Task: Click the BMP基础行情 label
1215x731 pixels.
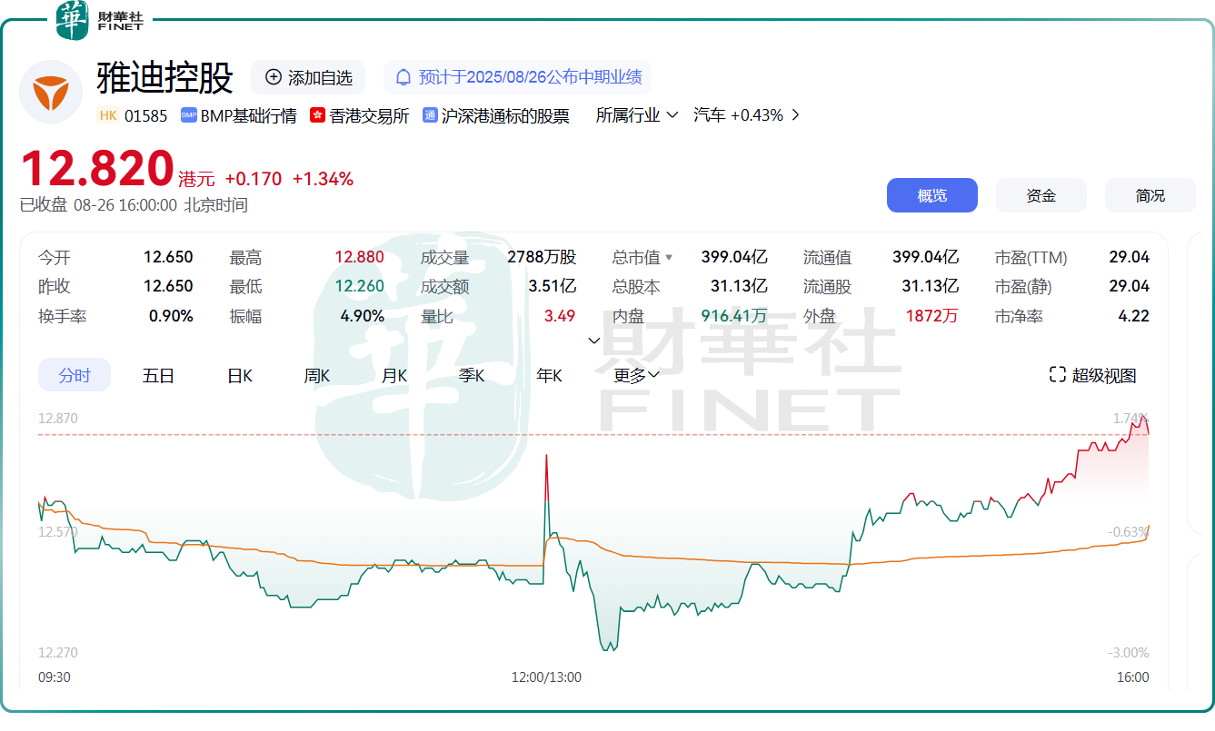Action: coord(249,115)
